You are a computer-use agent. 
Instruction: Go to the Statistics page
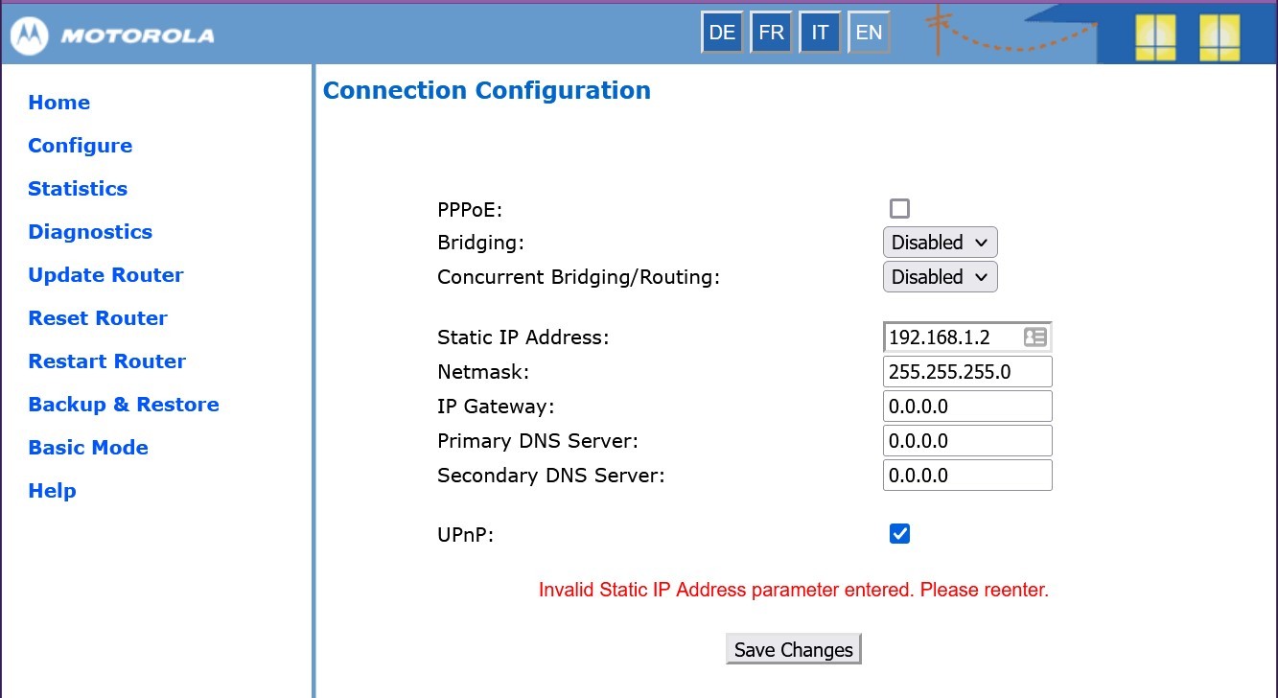click(78, 189)
